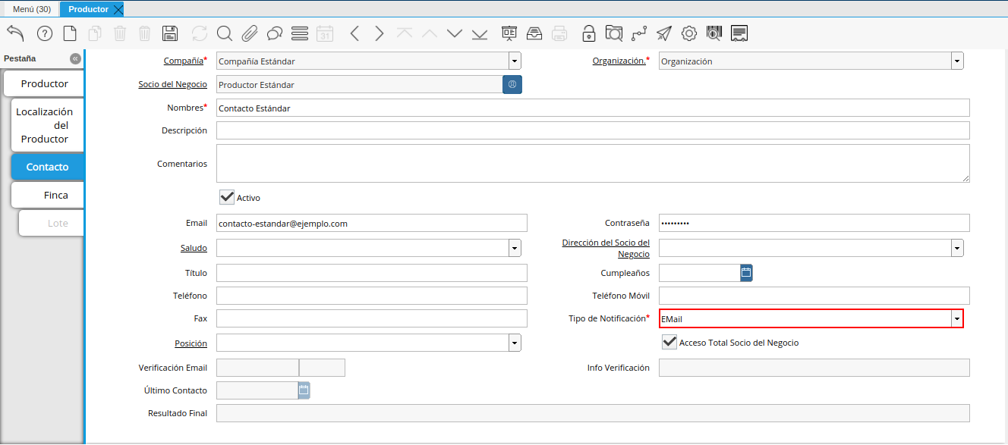
Task: Expand the Tipo de Notificación dropdown
Action: click(x=957, y=319)
